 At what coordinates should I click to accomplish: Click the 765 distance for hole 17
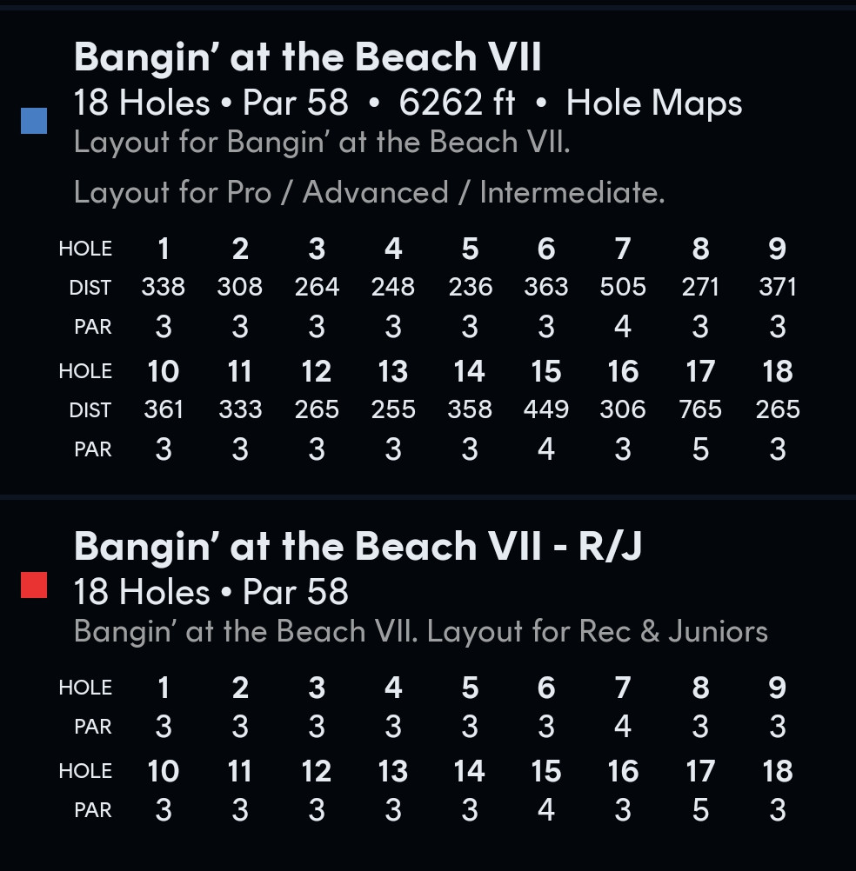pos(699,410)
